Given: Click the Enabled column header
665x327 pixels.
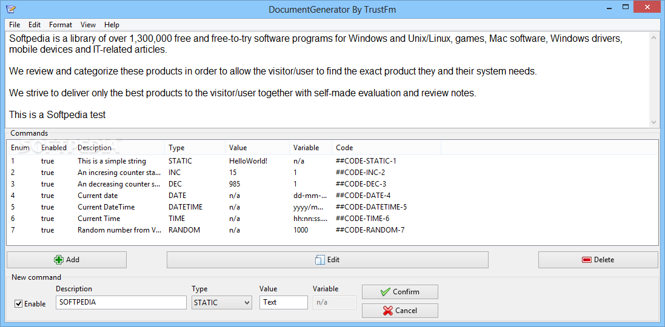Looking at the screenshot, I should tap(54, 148).
